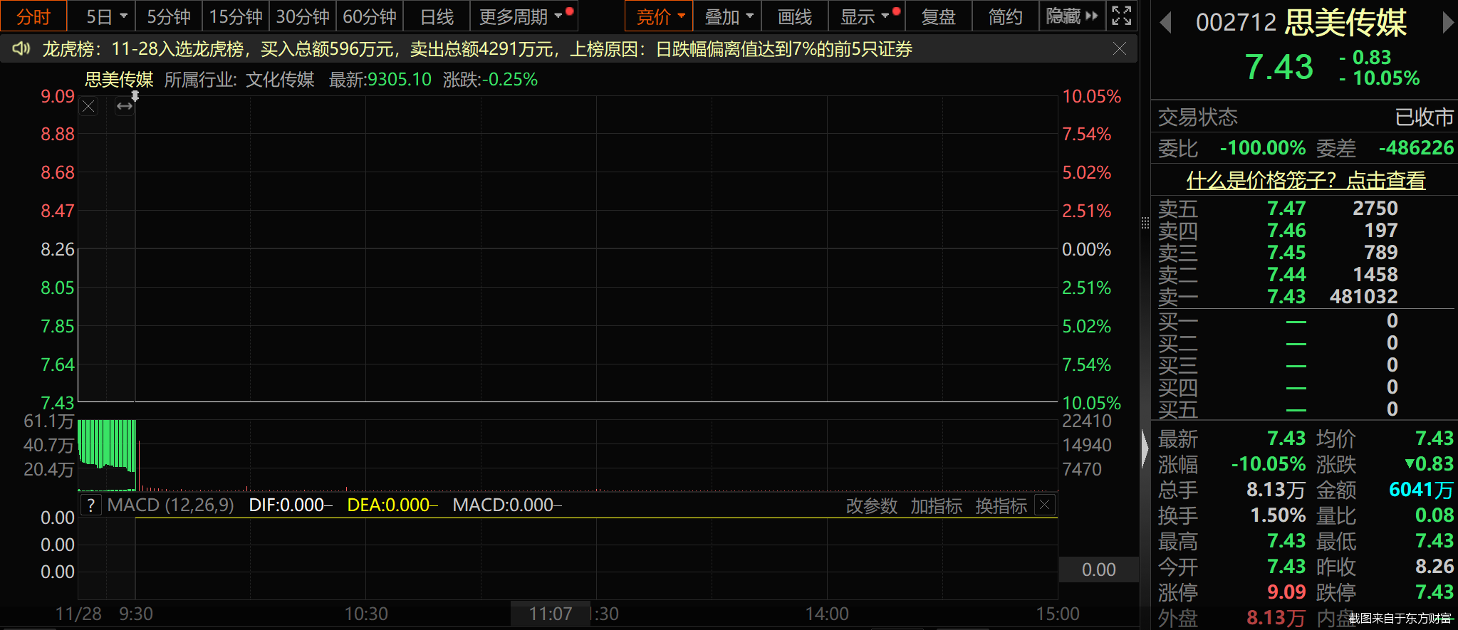Open 什么是价格笼子 info link
1458x630 pixels.
(1306, 180)
